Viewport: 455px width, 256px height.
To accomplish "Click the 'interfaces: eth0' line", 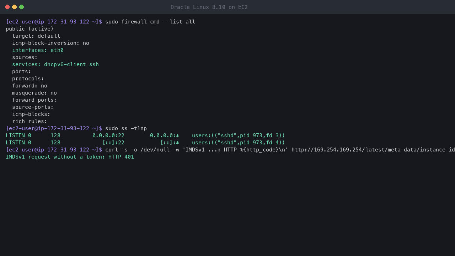I will click(38, 50).
